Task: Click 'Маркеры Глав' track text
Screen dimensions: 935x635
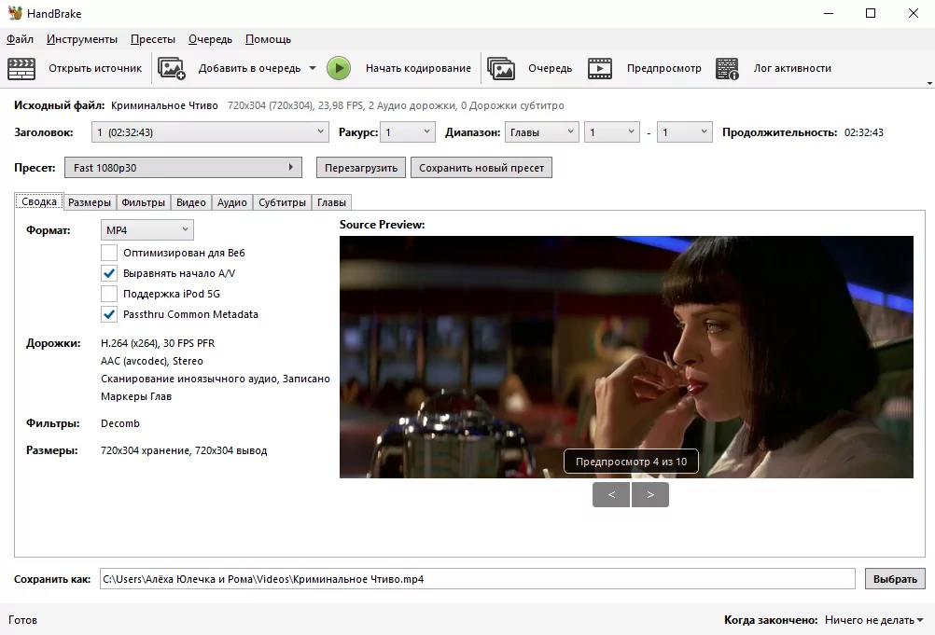Action: [x=136, y=396]
